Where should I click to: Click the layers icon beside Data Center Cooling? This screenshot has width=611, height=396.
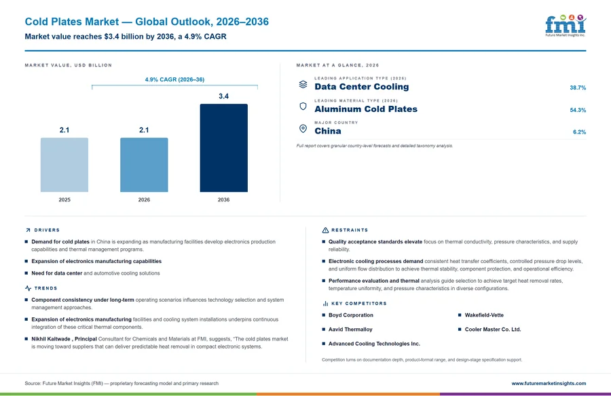[303, 84]
